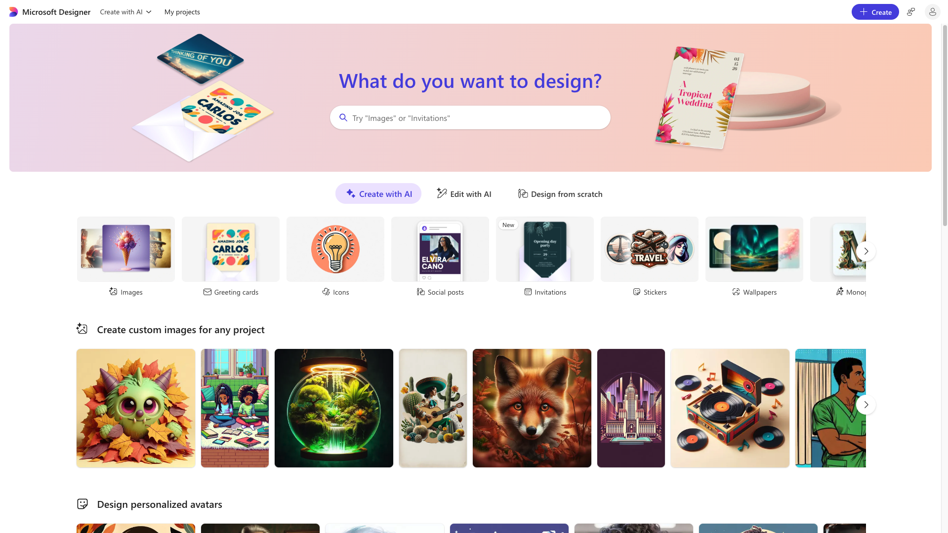
Task: Open the Microsoft Designer logo home
Action: coord(50,12)
